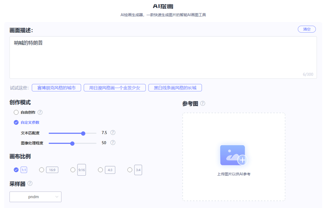Click the 9:16 ratio shape icon

point(82,170)
